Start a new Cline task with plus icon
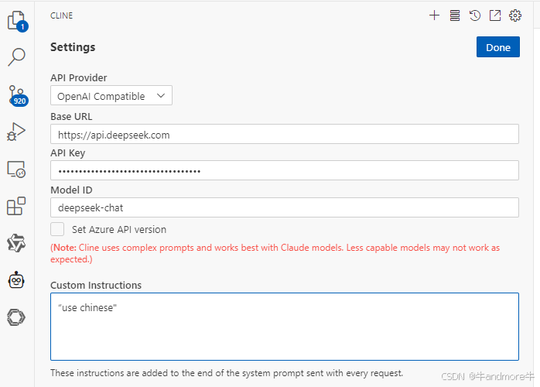This screenshot has width=540, height=387. [434, 15]
